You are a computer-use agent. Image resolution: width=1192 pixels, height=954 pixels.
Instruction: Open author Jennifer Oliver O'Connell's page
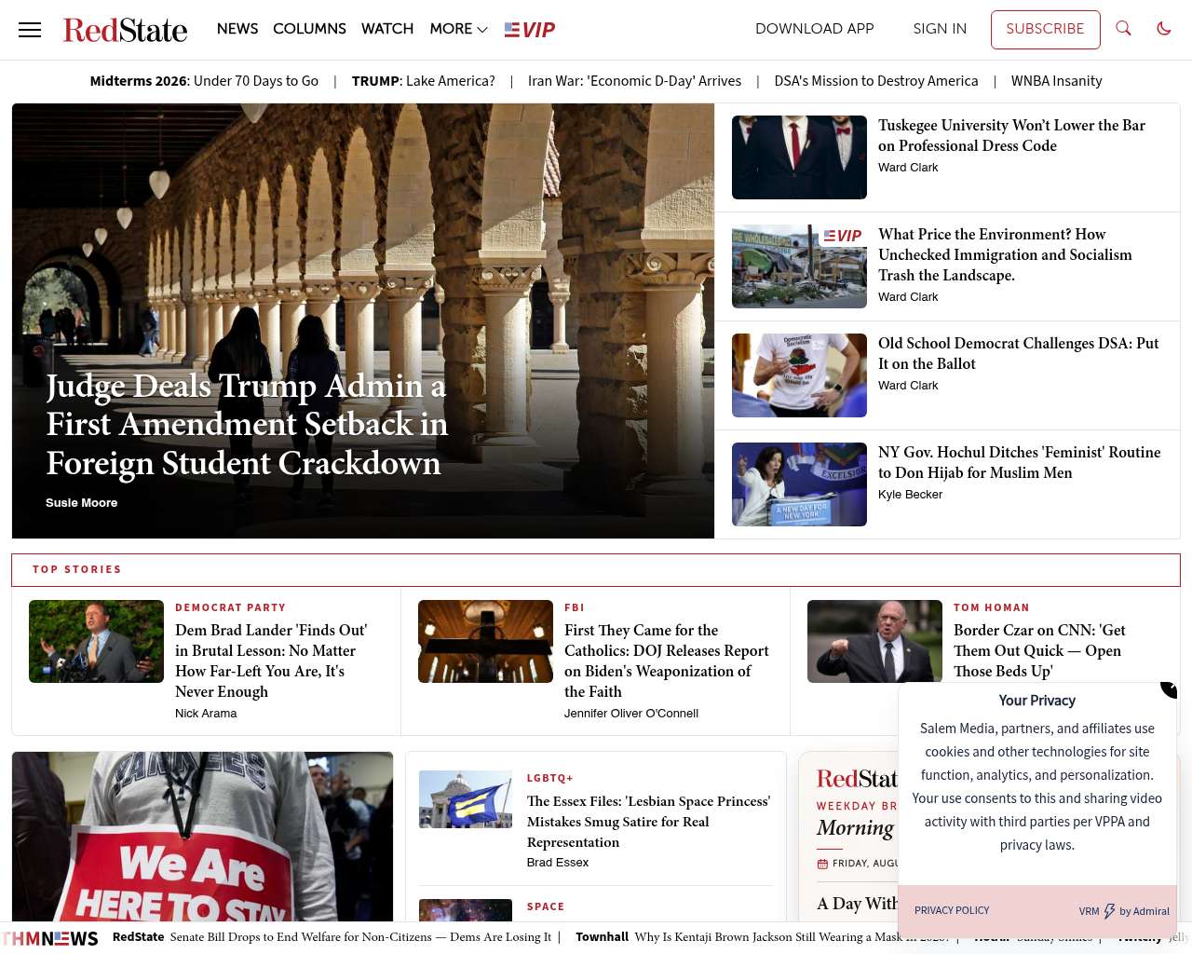631,714
